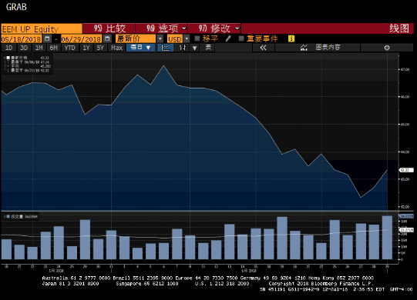
Task: Open the start date calendar picker
Action: click(47, 38)
